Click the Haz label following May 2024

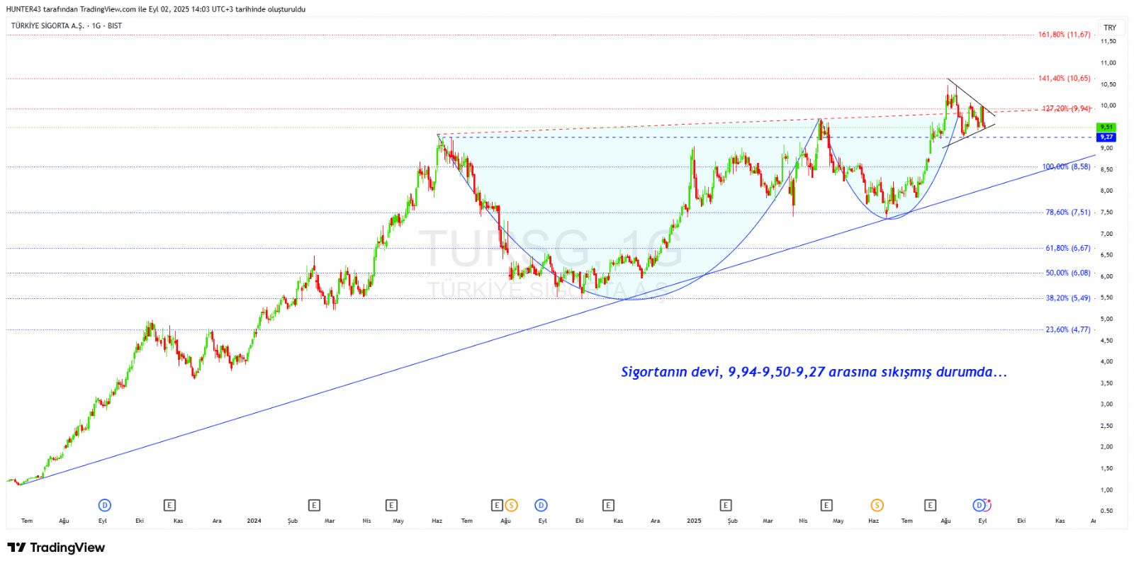point(437,521)
